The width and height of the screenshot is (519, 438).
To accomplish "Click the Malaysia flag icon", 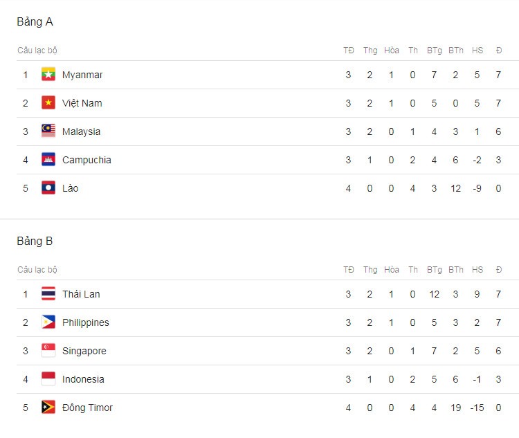I will [x=48, y=131].
